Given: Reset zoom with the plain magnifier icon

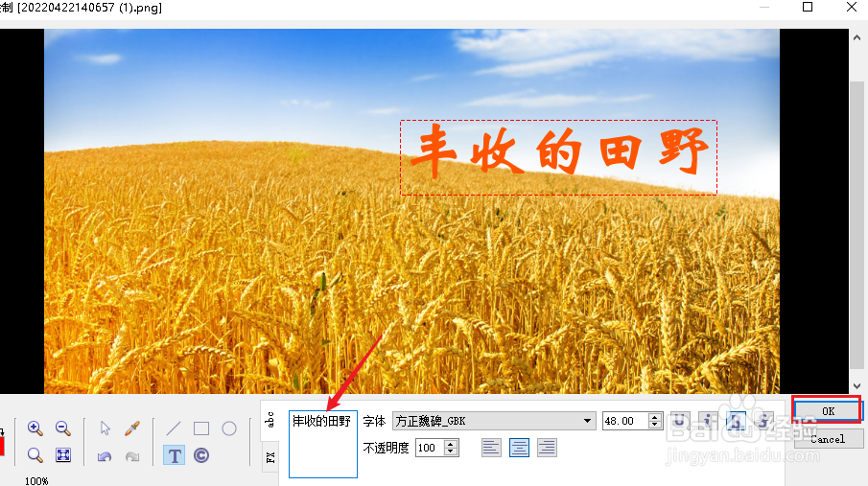Looking at the screenshot, I should 35,455.
